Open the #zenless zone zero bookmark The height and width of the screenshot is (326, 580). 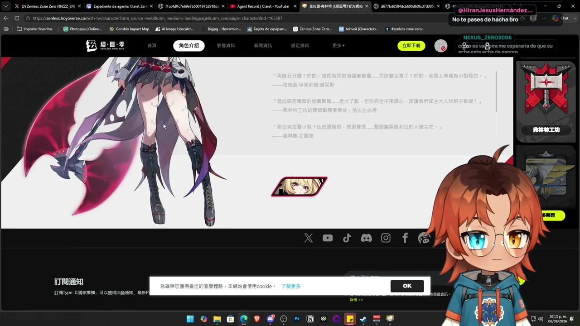click(x=405, y=29)
